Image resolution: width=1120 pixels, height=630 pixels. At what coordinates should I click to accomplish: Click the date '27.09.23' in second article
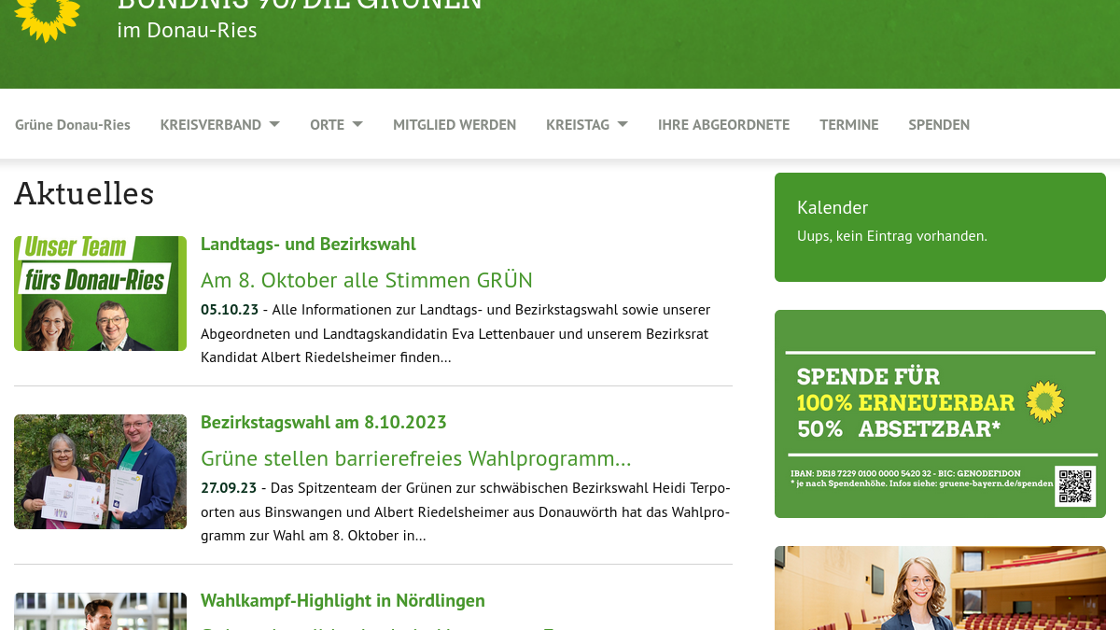click(229, 487)
